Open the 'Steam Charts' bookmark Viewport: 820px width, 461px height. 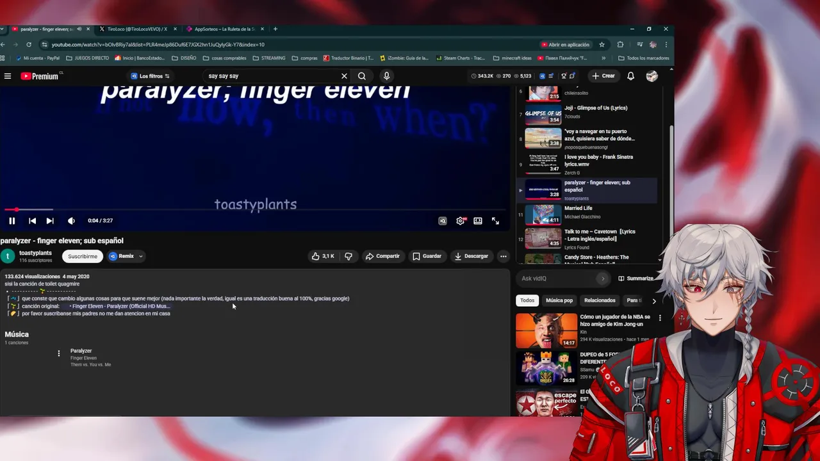tap(461, 58)
